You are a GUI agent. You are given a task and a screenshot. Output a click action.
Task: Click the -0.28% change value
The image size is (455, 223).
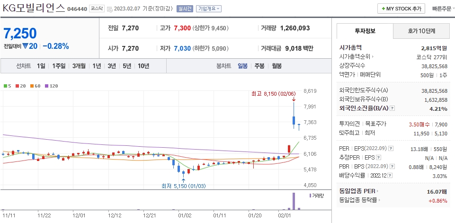pyautogui.click(x=56, y=46)
